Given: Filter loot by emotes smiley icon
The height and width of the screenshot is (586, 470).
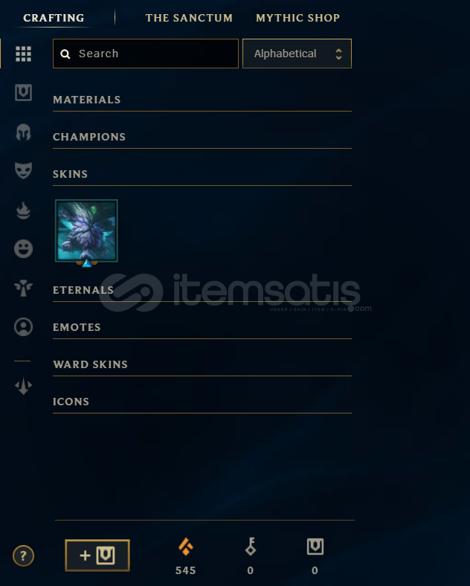Looking at the screenshot, I should tap(23, 249).
